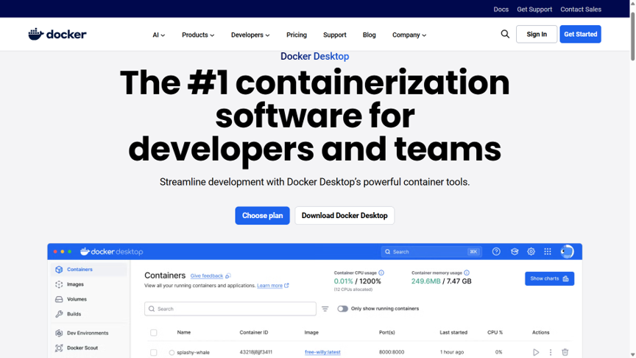Click the status circle beside splashy-whale
Viewport: 636px width, 358px height.
click(x=172, y=353)
